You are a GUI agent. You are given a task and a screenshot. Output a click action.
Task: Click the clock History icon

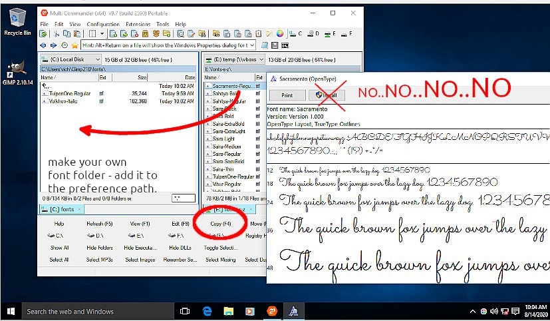click(65, 45)
